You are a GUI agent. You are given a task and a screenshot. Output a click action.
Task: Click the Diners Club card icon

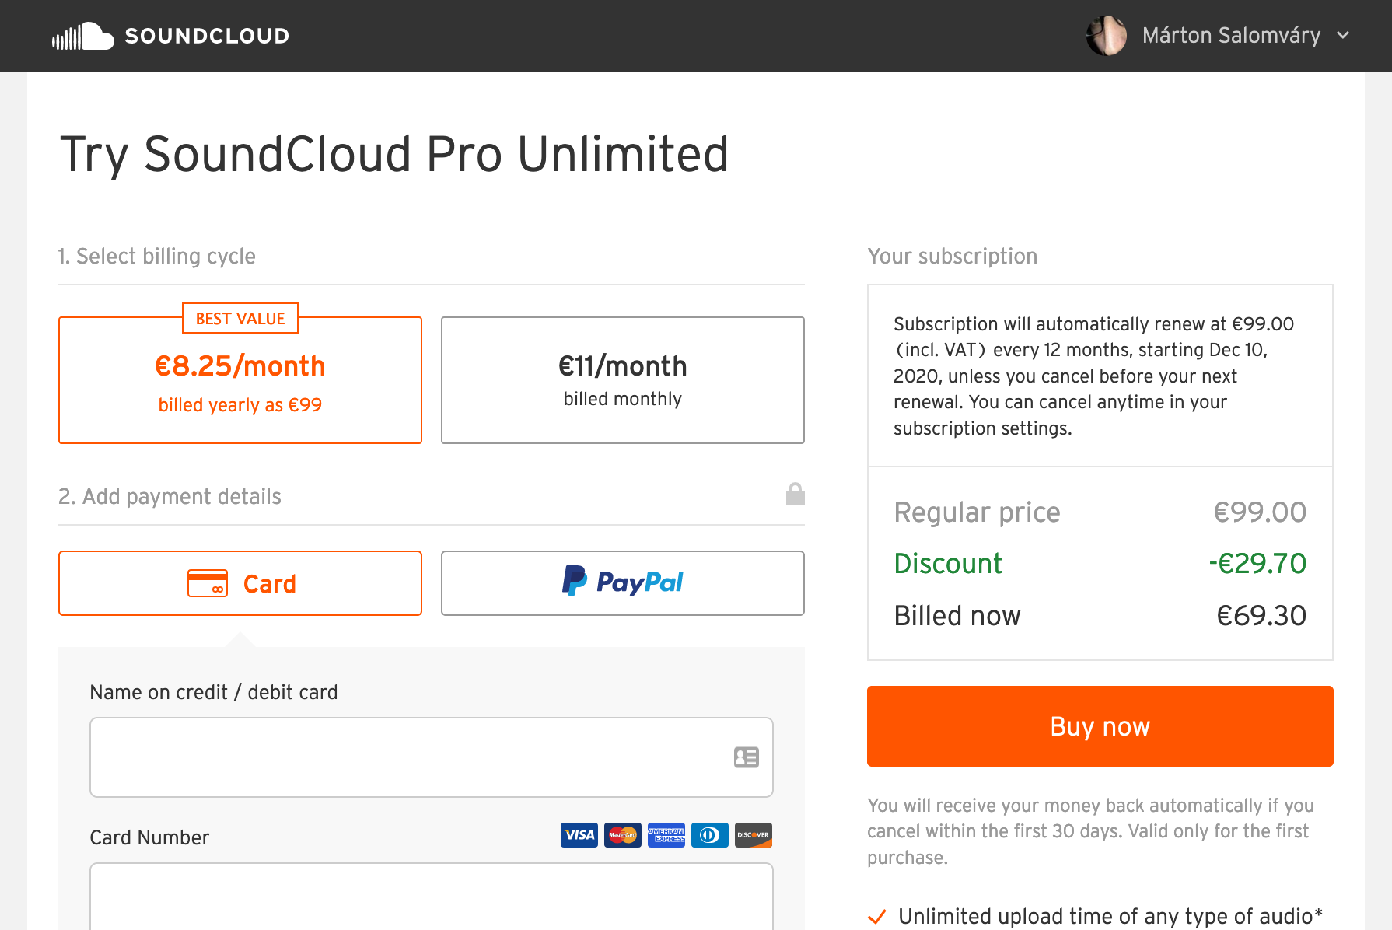click(709, 834)
